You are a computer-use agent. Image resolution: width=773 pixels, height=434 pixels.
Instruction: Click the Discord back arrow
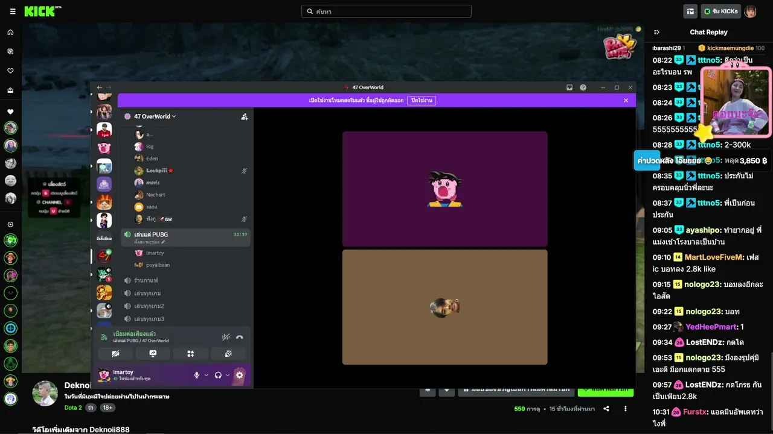(x=100, y=87)
